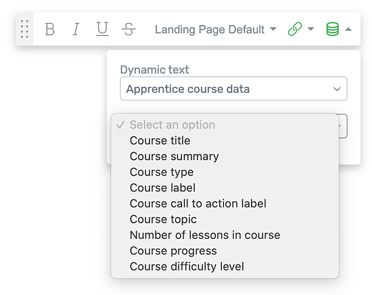Click the green link icon
Screen dimensions: 372x295
[295, 29]
